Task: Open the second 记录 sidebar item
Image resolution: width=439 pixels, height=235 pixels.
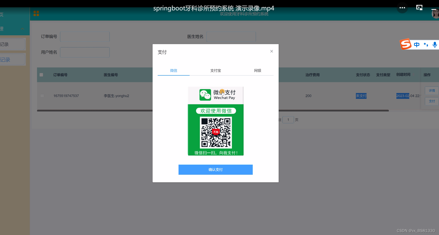Action: click(13, 60)
